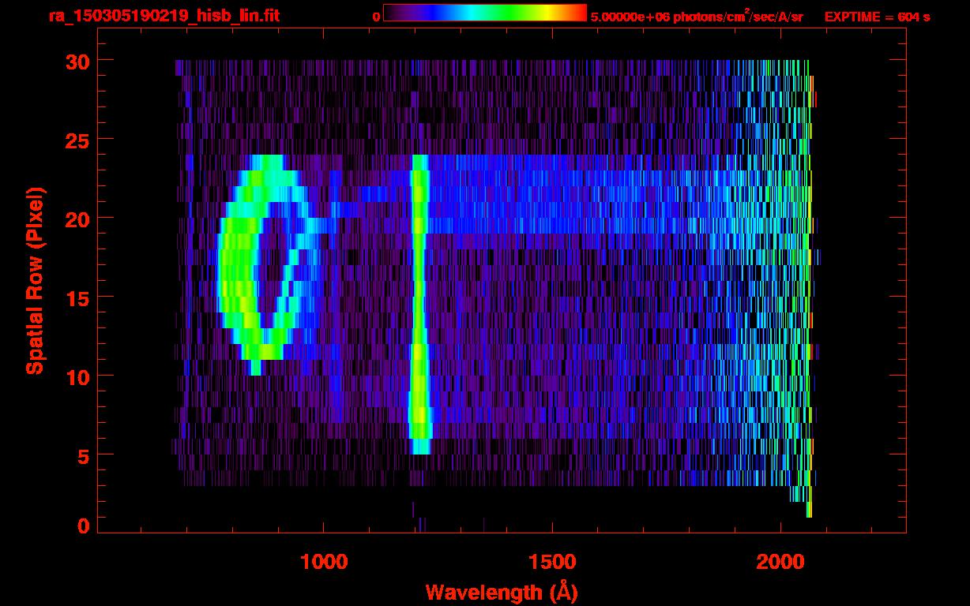Click the x-axis tick label 1000
The height and width of the screenshot is (606, 970).
click(324, 562)
